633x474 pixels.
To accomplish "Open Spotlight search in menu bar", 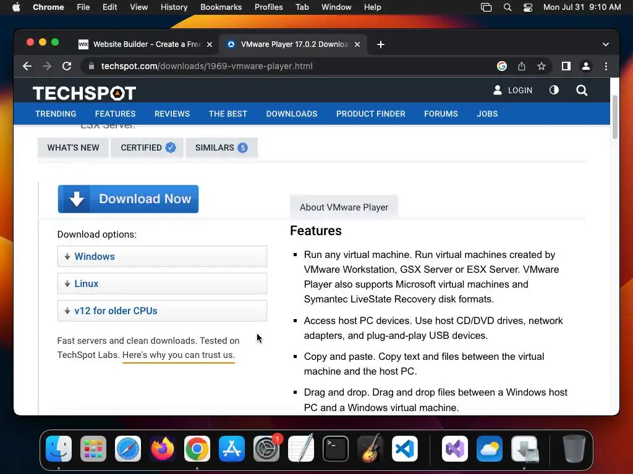I will click(x=508, y=7).
